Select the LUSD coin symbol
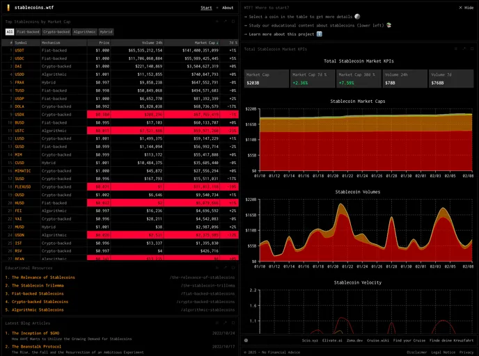Viewport: 479px width, 356px height. click(19, 138)
